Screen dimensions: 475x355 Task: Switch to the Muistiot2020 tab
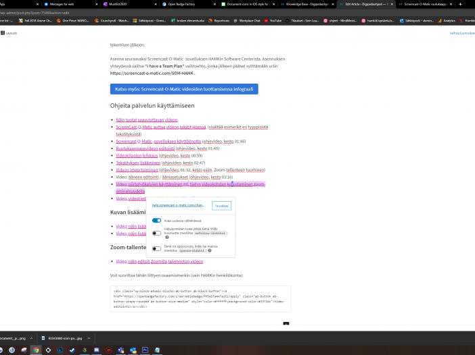[131, 4]
